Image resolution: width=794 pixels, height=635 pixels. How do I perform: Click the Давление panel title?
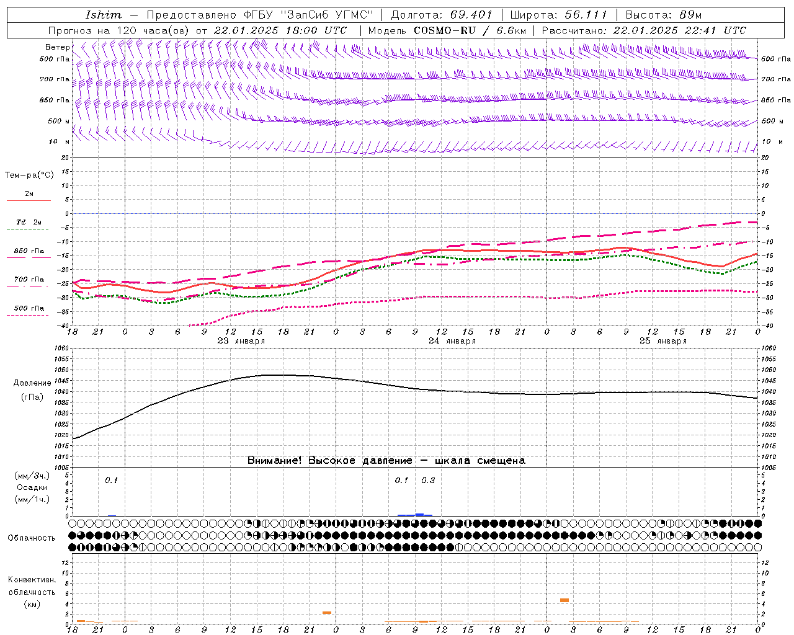tap(32, 383)
